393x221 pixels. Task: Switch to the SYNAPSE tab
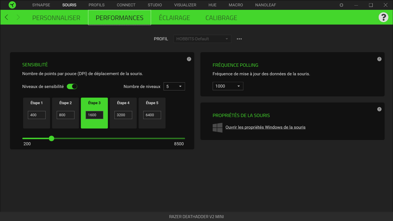pos(41,5)
